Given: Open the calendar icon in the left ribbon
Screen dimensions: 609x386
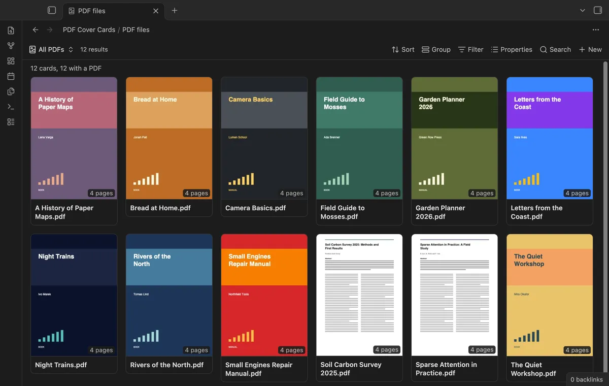Looking at the screenshot, I should click(11, 76).
